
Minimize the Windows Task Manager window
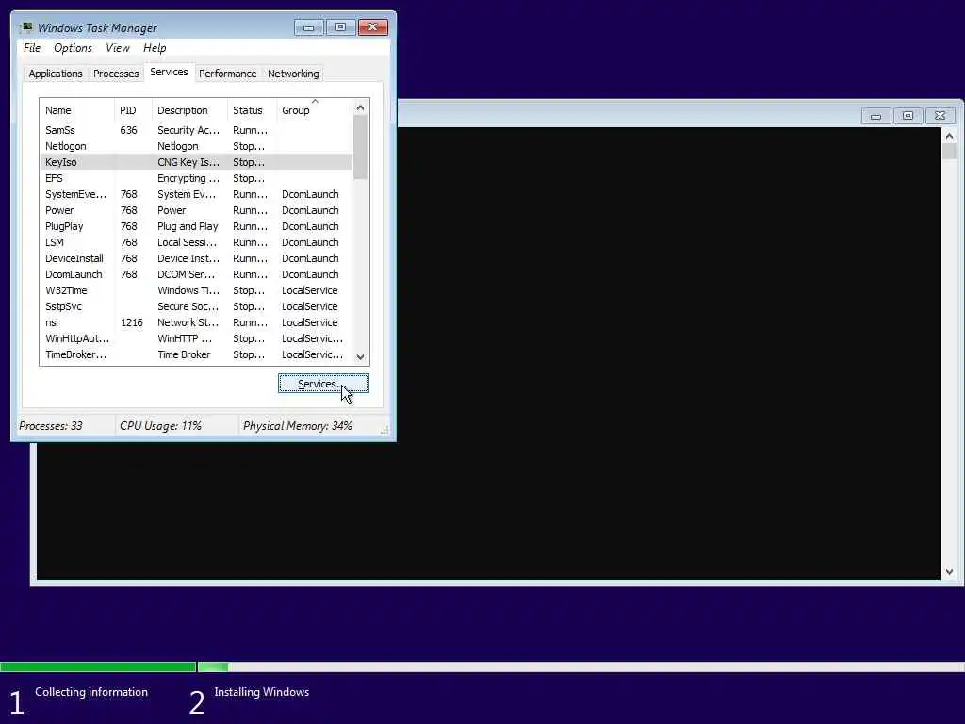[308, 27]
